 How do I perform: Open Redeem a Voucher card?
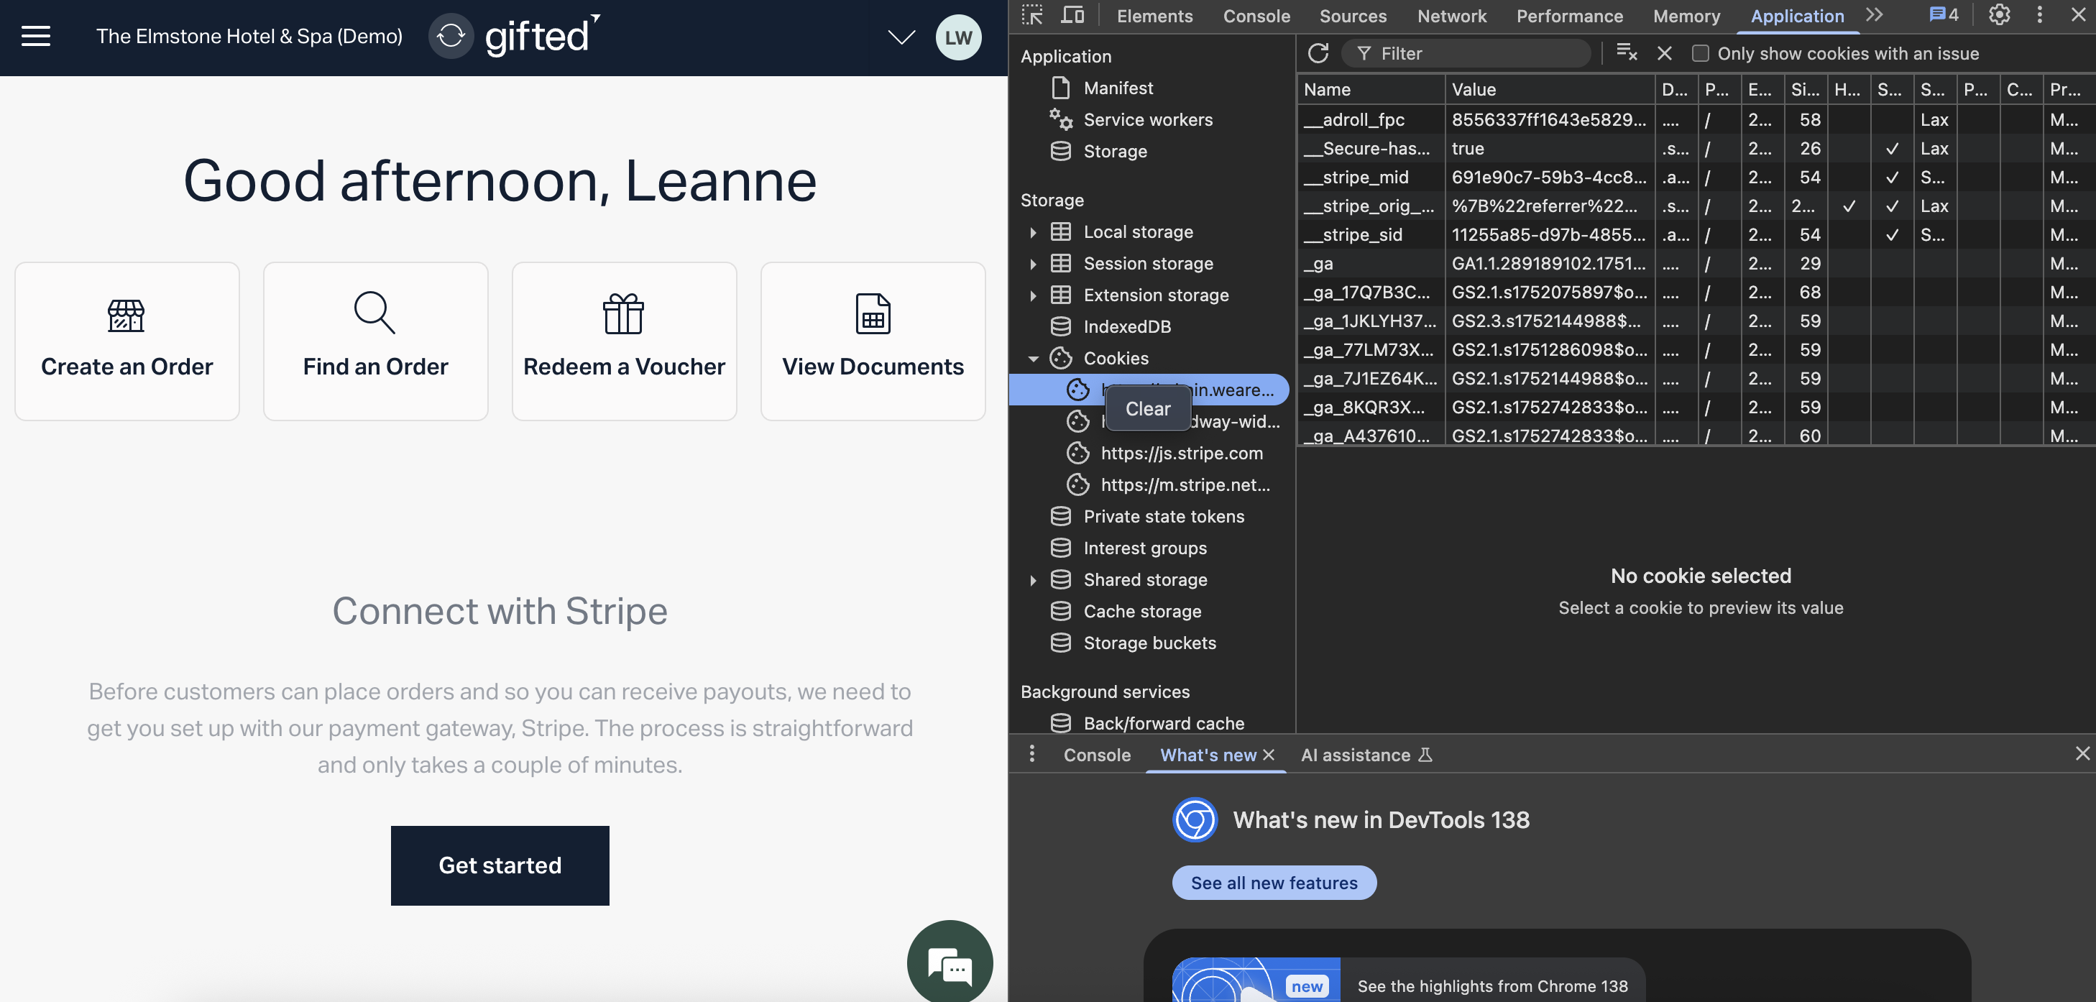(x=624, y=341)
